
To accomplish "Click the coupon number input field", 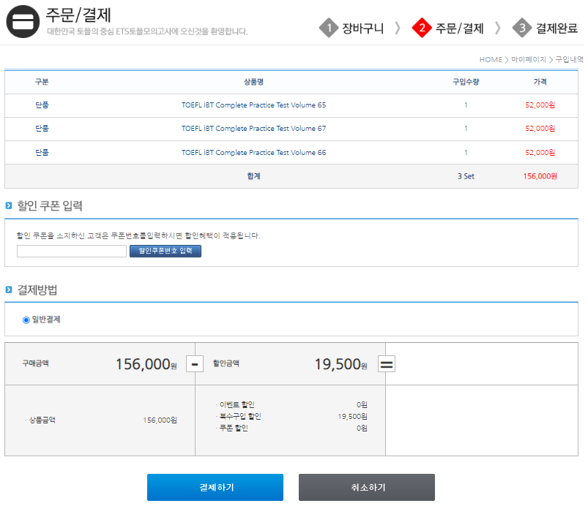I will (72, 251).
